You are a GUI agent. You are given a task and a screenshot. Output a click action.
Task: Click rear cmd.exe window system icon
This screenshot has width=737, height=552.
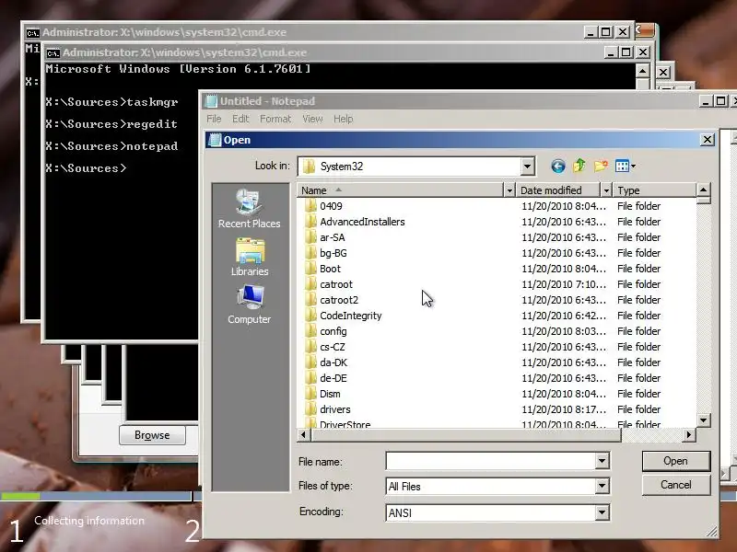(32, 32)
